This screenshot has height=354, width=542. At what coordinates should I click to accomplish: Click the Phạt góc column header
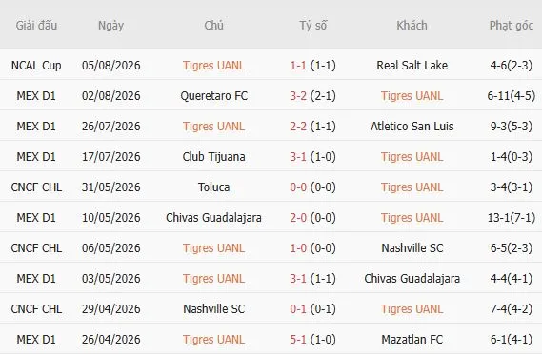coord(512,25)
